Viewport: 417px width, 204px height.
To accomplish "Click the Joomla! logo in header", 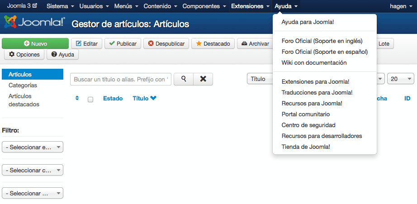I will pos(34,23).
